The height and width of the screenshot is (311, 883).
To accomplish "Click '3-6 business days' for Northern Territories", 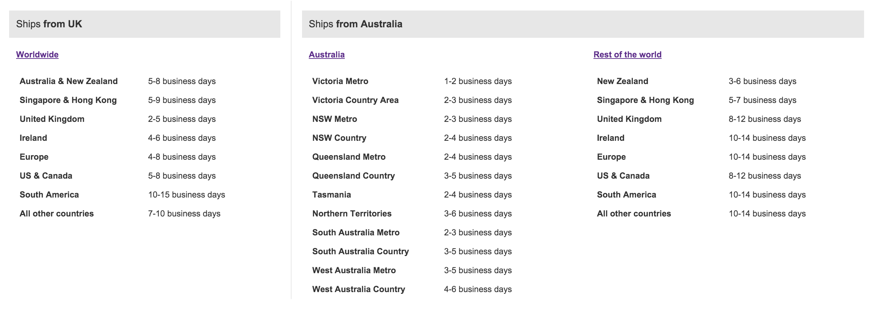I will [478, 214].
